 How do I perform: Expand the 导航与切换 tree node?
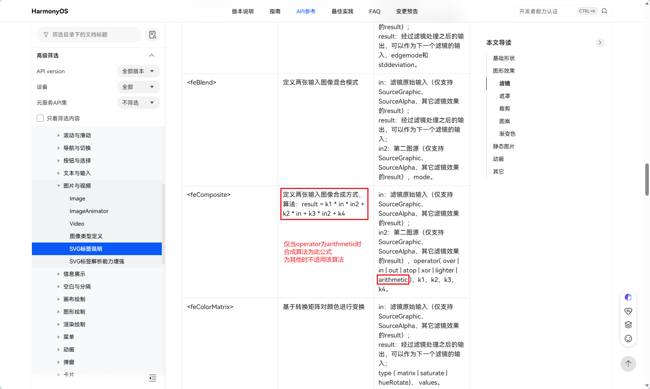58,148
